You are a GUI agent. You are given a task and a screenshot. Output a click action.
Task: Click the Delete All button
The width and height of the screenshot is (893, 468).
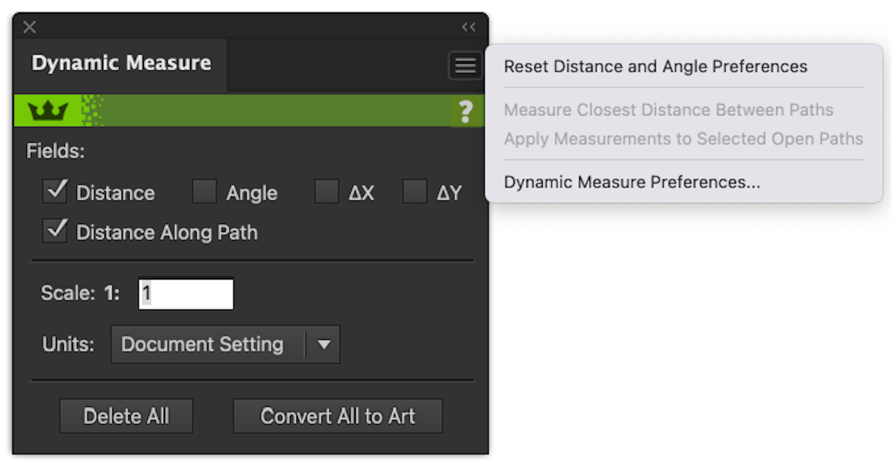pyautogui.click(x=126, y=415)
